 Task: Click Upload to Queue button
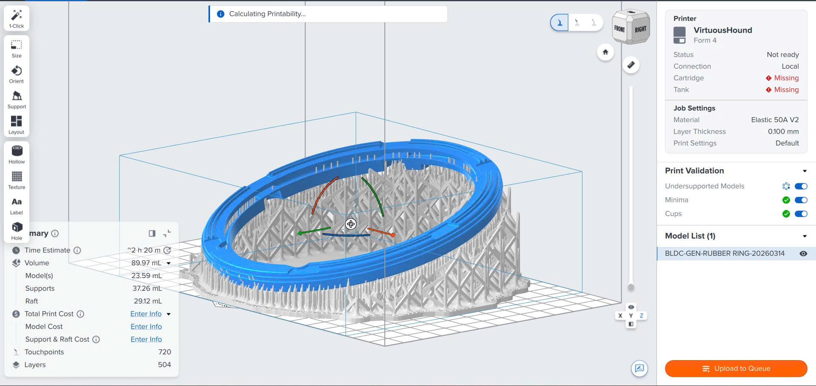tap(736, 369)
